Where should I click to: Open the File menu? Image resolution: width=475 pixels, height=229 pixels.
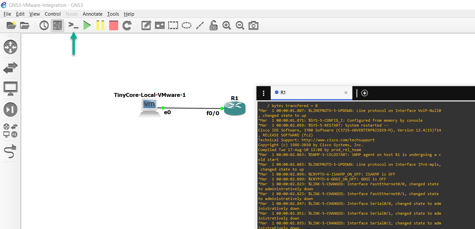(x=7, y=14)
